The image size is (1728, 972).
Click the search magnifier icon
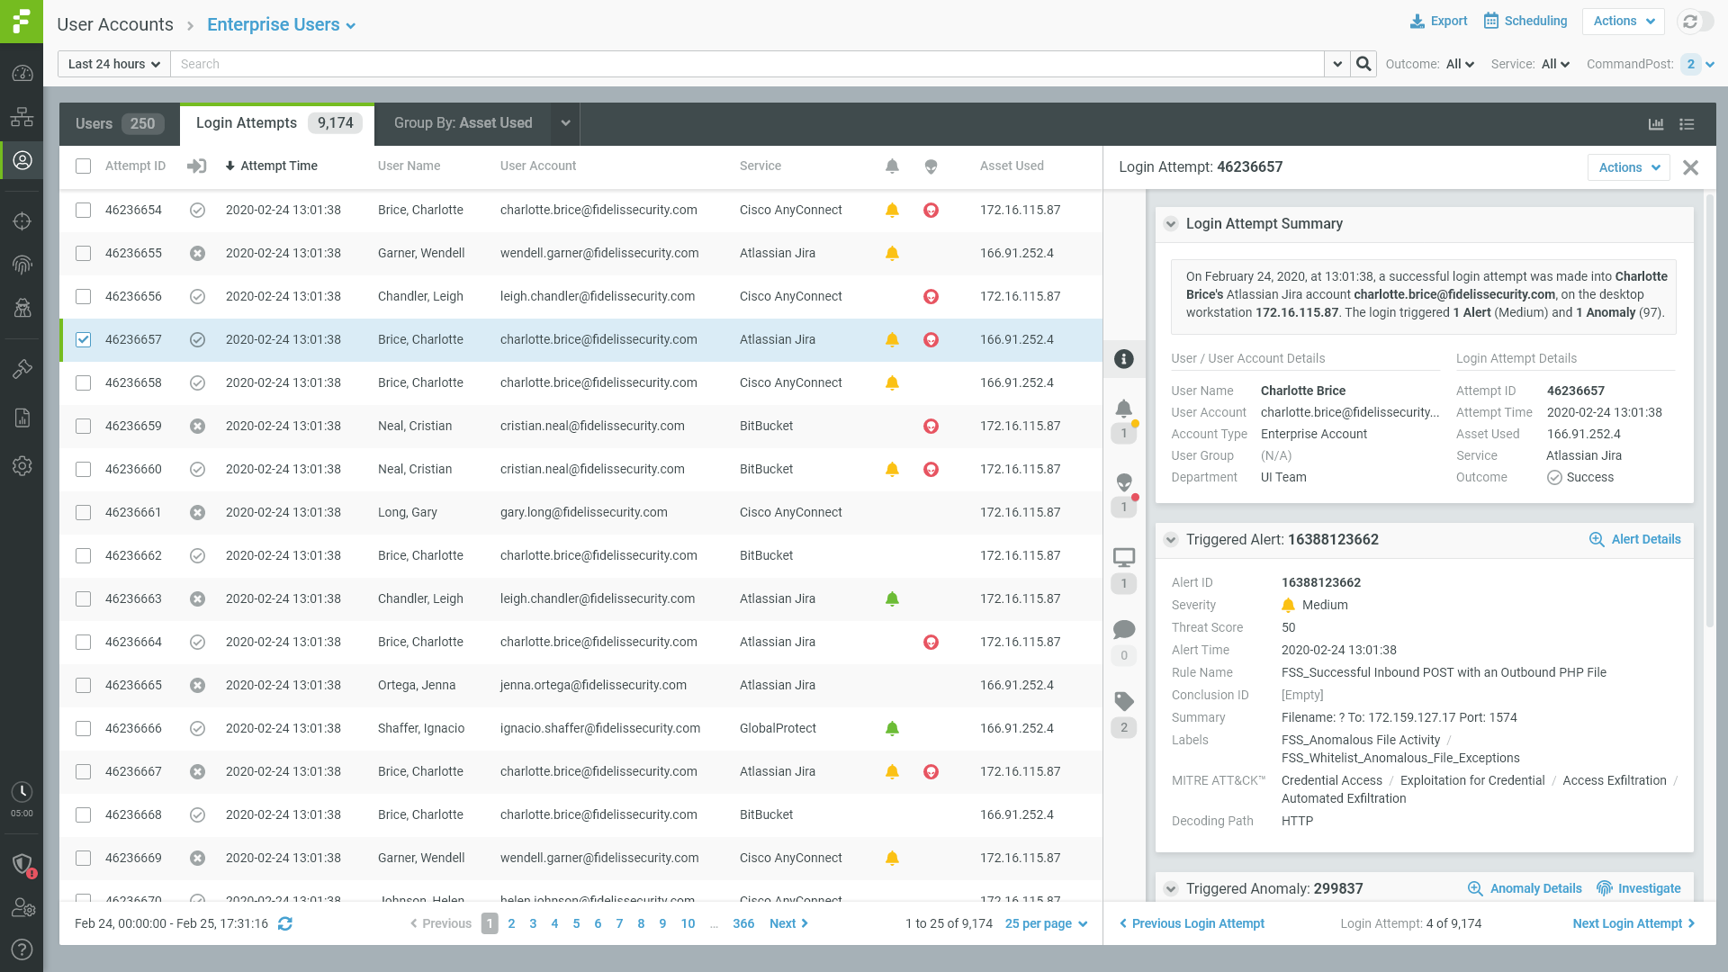tap(1363, 64)
